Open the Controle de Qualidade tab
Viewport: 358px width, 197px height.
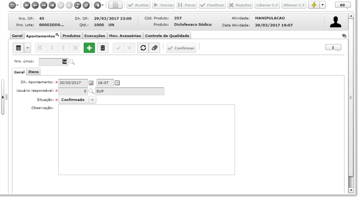167,36
